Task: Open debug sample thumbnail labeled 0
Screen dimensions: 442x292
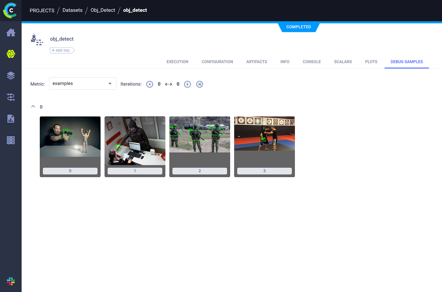Action: 70,137
